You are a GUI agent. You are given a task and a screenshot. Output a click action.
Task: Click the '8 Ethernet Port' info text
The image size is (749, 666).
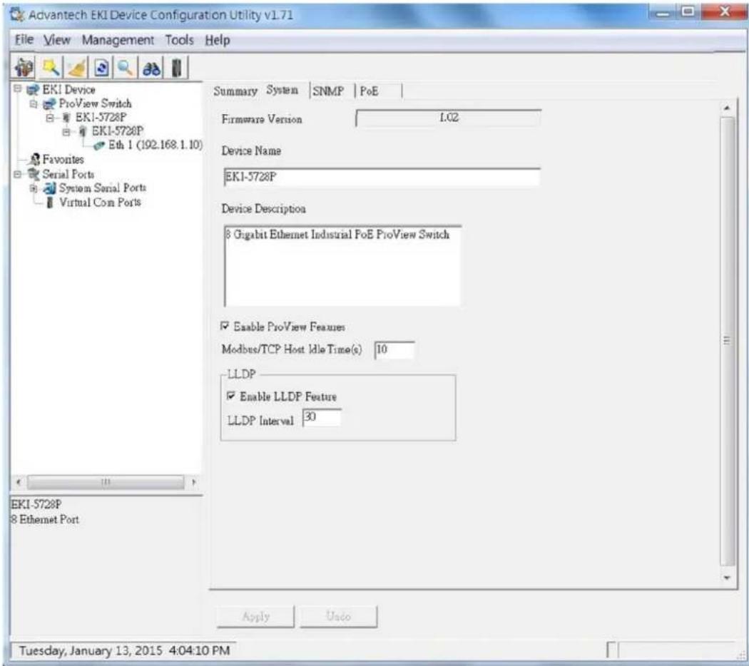click(x=45, y=519)
